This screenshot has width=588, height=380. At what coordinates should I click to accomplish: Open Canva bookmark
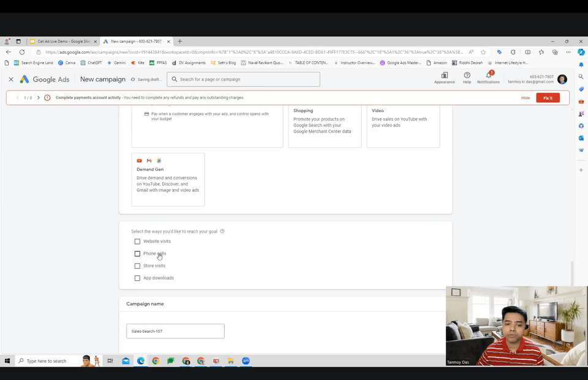click(67, 63)
